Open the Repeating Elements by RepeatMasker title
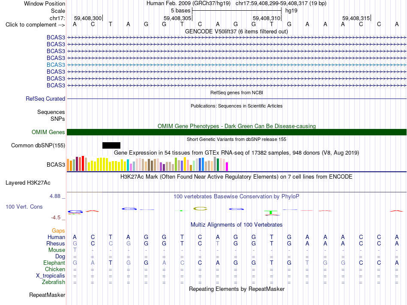Screen dimensions: 407x305 [236, 289]
